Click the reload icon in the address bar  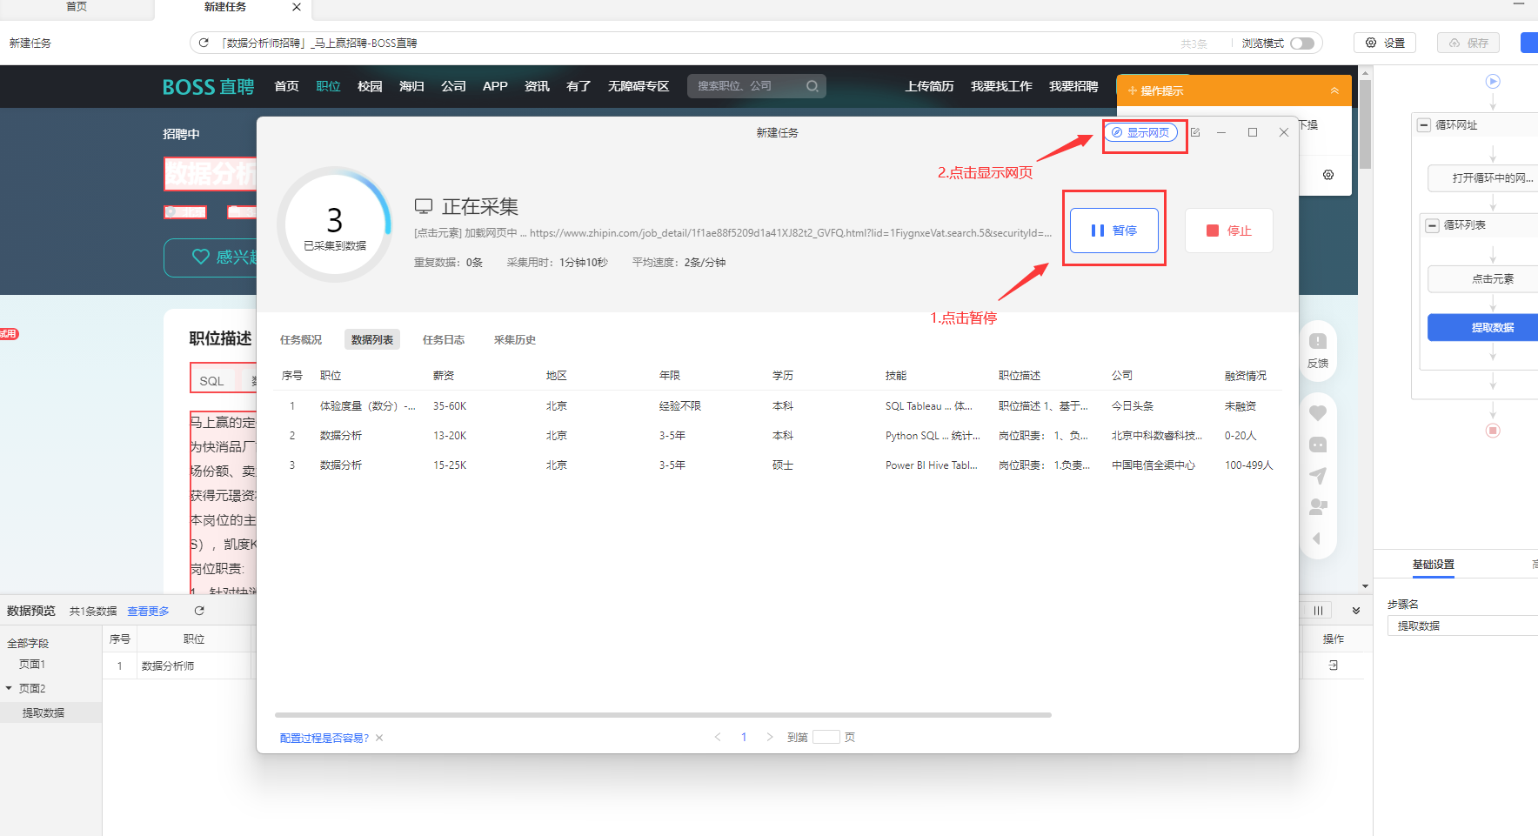click(204, 43)
